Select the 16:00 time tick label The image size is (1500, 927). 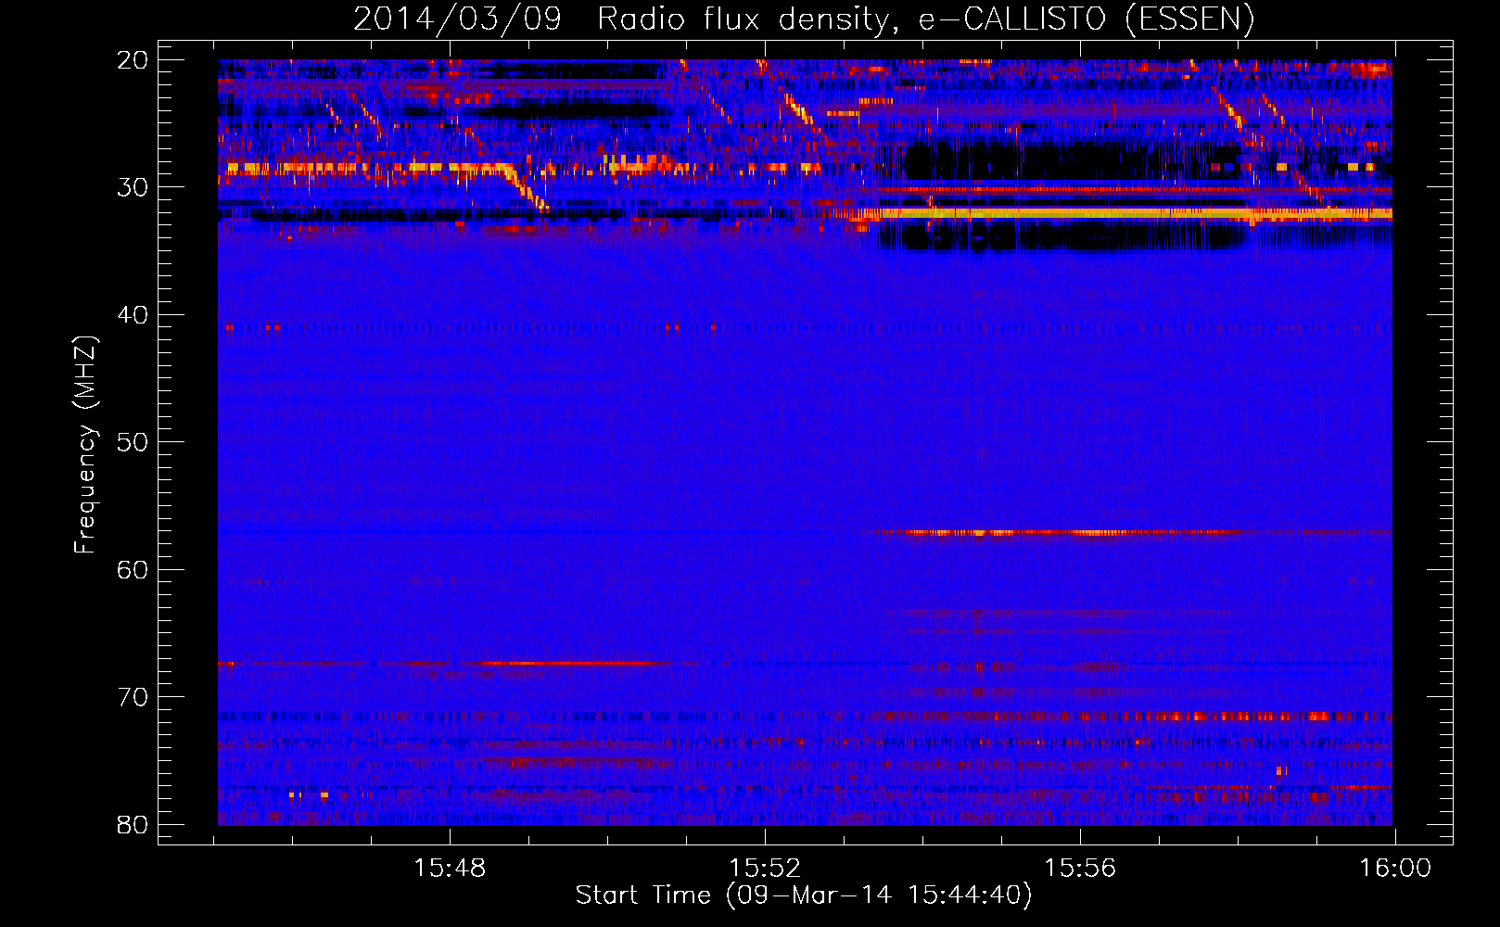pyautogui.click(x=1395, y=869)
